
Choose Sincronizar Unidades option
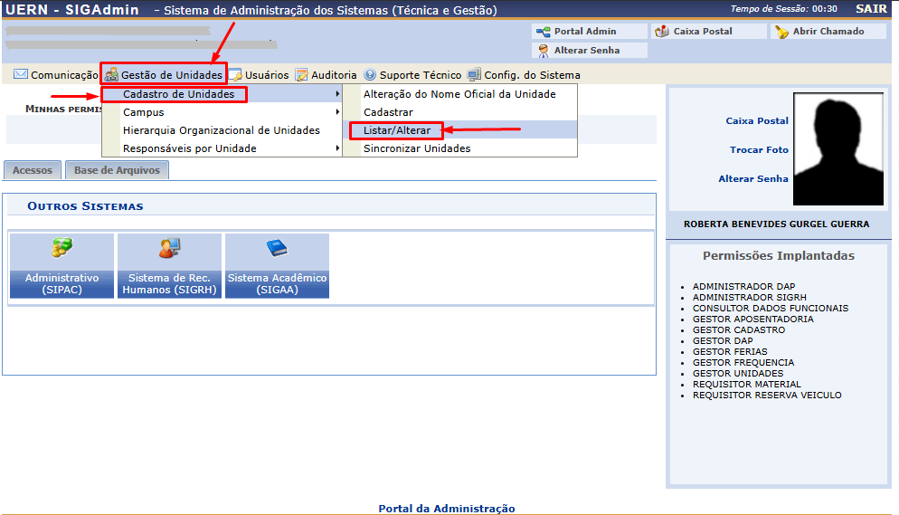click(x=417, y=148)
